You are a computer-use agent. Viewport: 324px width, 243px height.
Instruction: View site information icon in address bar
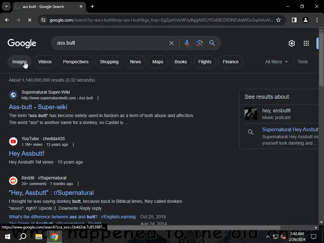pyautogui.click(x=43, y=20)
